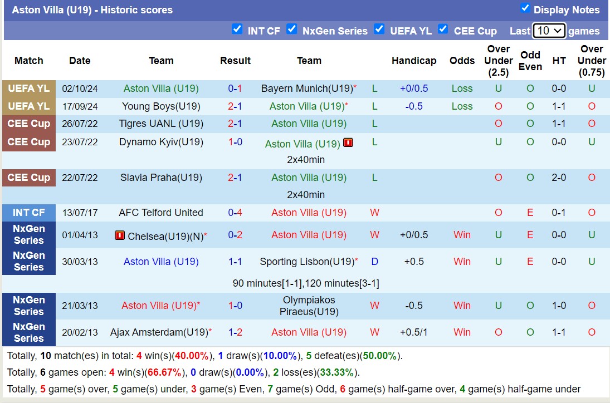Click the Young Boys(U19) team name
The height and width of the screenshot is (403, 610).
tap(161, 106)
